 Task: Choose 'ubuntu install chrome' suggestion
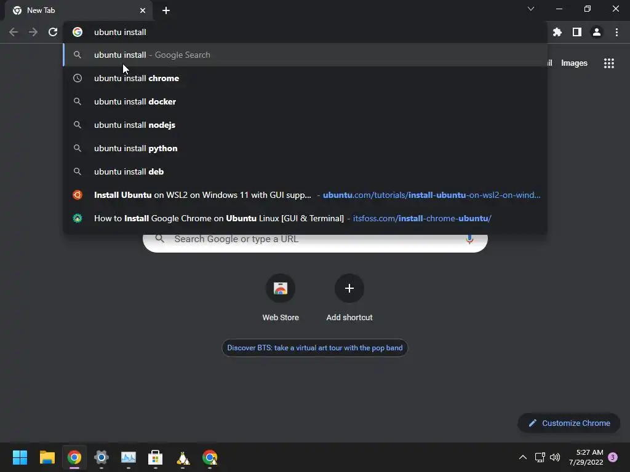pyautogui.click(x=305, y=78)
